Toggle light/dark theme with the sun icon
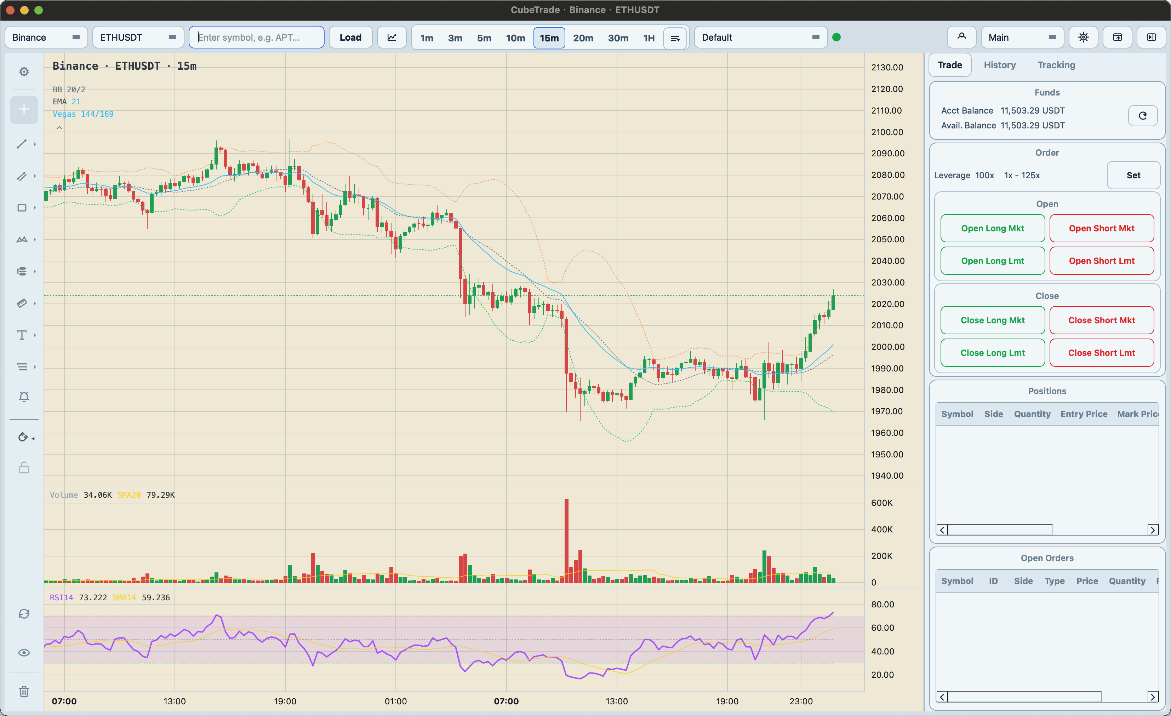 click(x=1083, y=37)
